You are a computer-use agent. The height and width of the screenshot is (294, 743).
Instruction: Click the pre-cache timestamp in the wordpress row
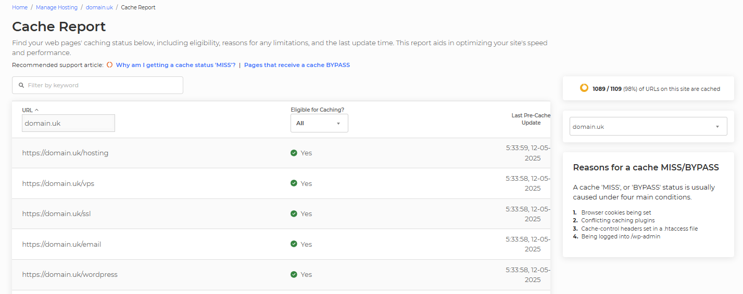[528, 274]
